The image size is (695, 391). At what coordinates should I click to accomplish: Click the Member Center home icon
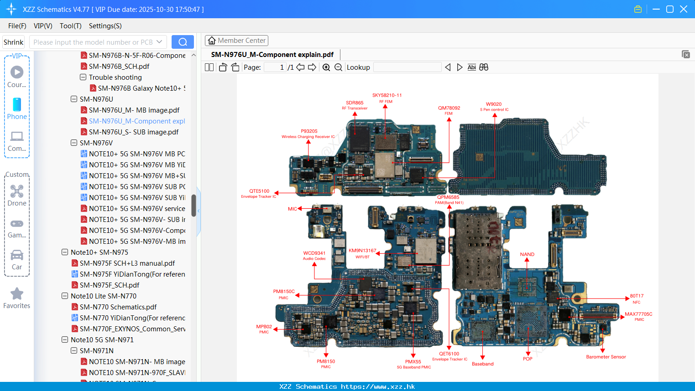click(212, 41)
